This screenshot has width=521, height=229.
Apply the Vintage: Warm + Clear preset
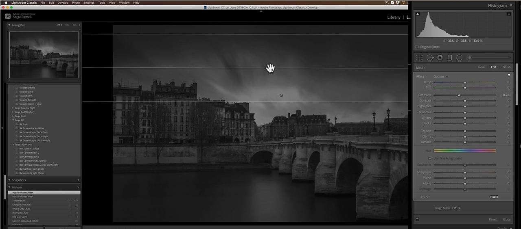[31, 104]
